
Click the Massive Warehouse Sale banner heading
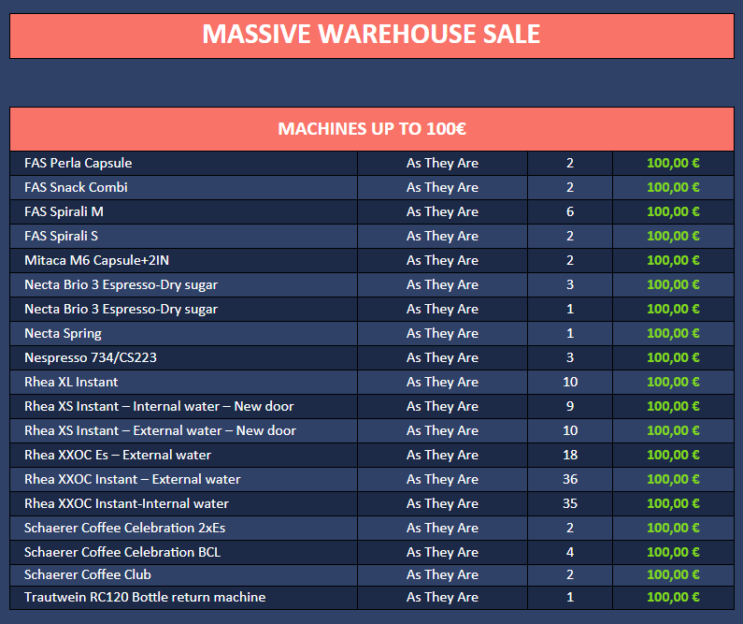tap(371, 35)
